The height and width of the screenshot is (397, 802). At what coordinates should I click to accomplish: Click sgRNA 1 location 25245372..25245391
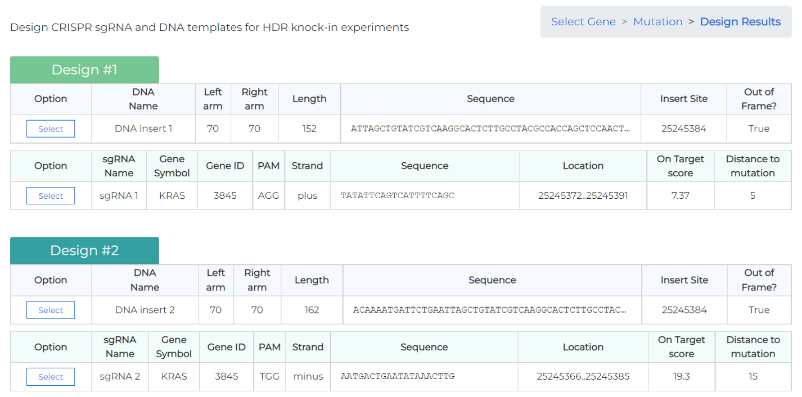(583, 196)
